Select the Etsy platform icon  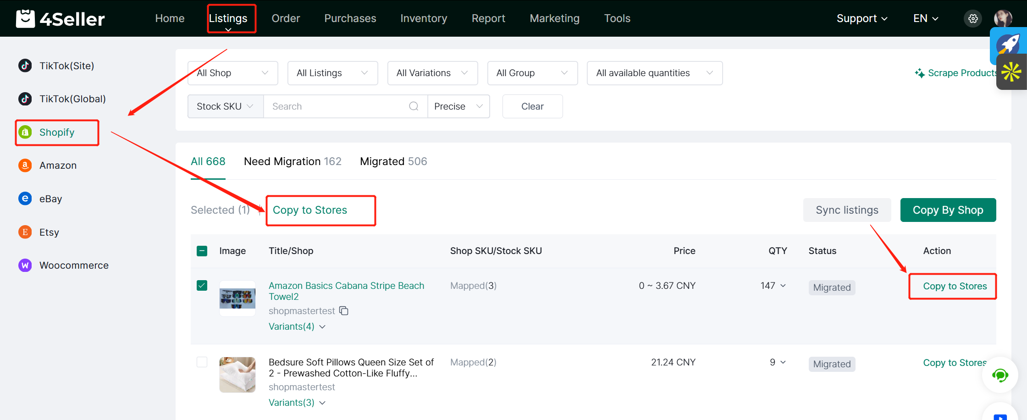[x=25, y=232]
